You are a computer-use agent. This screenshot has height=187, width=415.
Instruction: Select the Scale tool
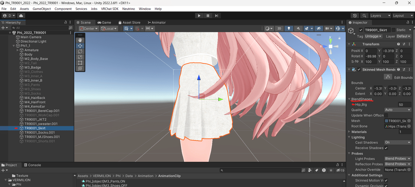(x=80, y=57)
